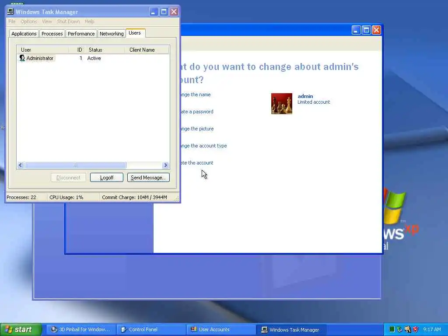Click Delete the account link
This screenshot has height=336, width=448.
197,163
